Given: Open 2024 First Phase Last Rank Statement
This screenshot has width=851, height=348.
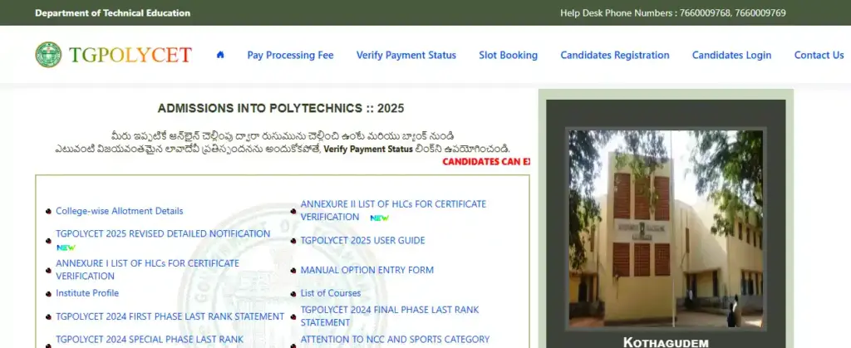Looking at the screenshot, I should (170, 316).
